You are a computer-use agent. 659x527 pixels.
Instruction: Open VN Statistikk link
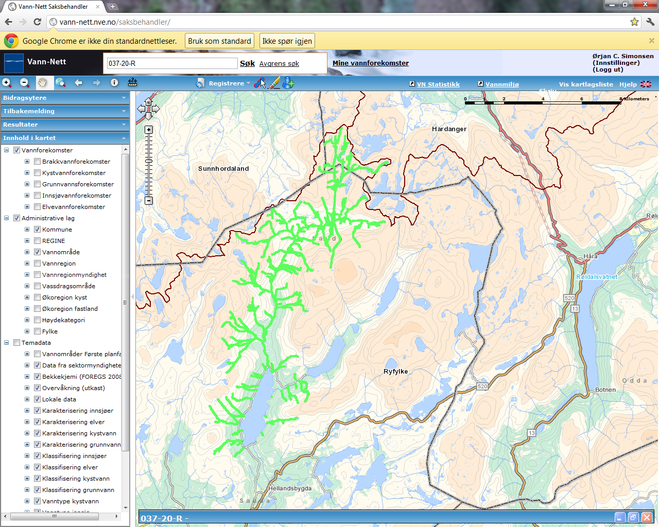[438, 84]
